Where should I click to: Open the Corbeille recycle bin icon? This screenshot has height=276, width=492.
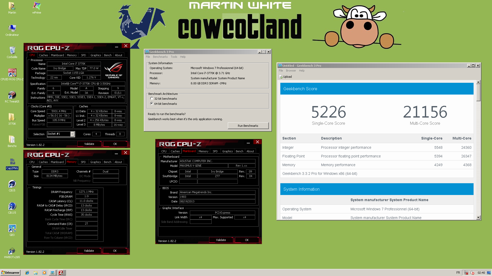pyautogui.click(x=12, y=52)
